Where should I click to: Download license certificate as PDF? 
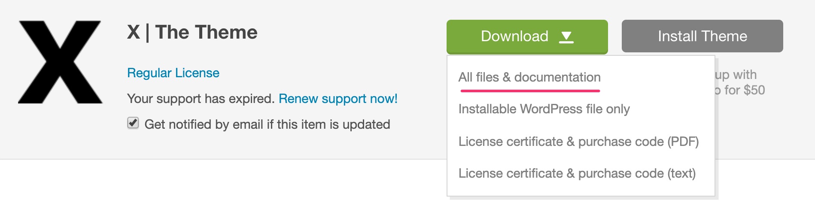[x=578, y=142]
